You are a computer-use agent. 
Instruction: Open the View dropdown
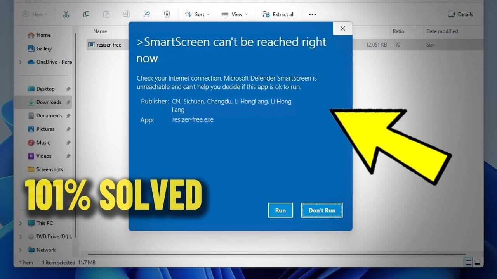click(235, 14)
